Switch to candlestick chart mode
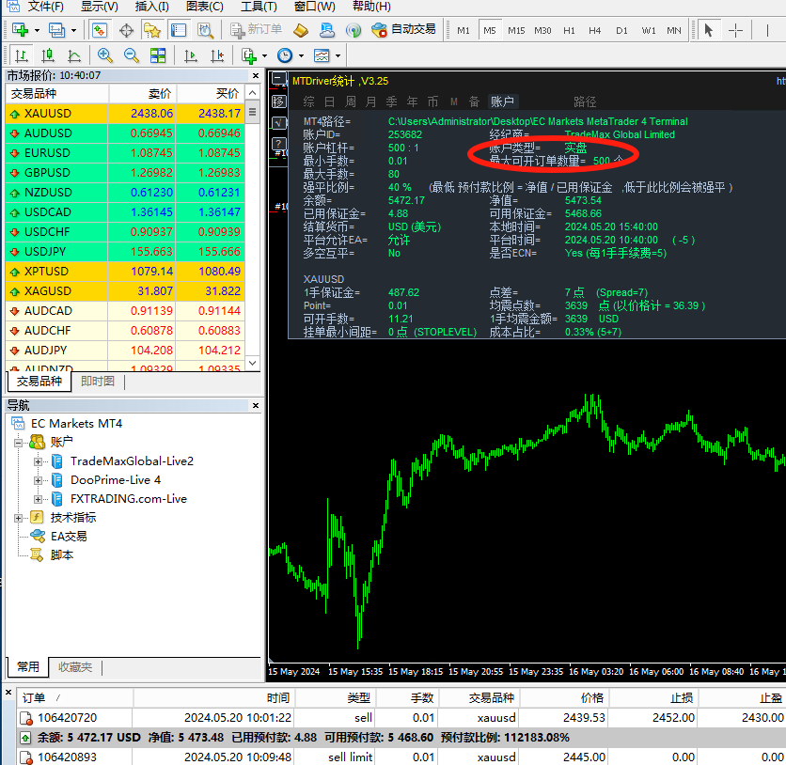Screen dimensions: 786x765 click(48, 55)
